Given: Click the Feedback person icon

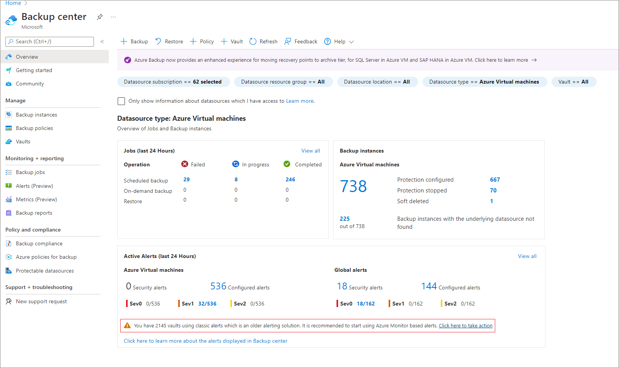Looking at the screenshot, I should (x=288, y=41).
